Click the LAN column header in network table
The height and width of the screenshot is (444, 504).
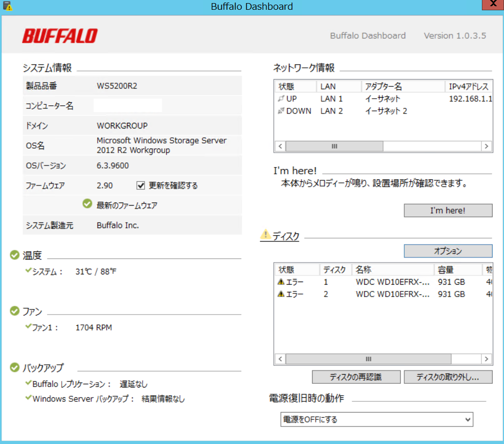click(339, 86)
